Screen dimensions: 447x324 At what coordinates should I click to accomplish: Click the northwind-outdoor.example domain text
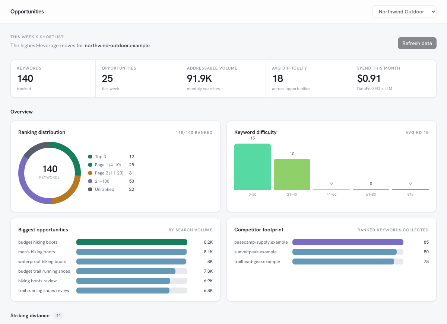[x=117, y=45]
